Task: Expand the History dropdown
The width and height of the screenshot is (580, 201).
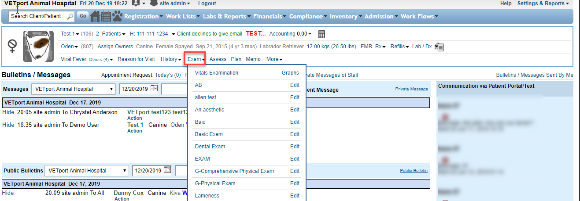Action: click(x=171, y=59)
